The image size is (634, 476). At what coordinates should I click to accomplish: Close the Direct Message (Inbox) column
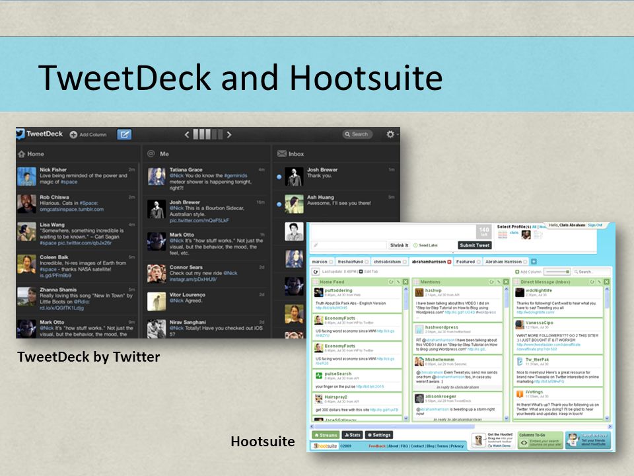pyautogui.click(x=606, y=282)
